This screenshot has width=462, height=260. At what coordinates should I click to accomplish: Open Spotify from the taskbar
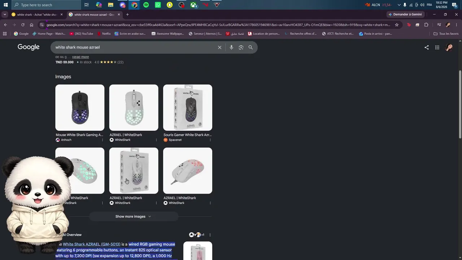(146, 5)
